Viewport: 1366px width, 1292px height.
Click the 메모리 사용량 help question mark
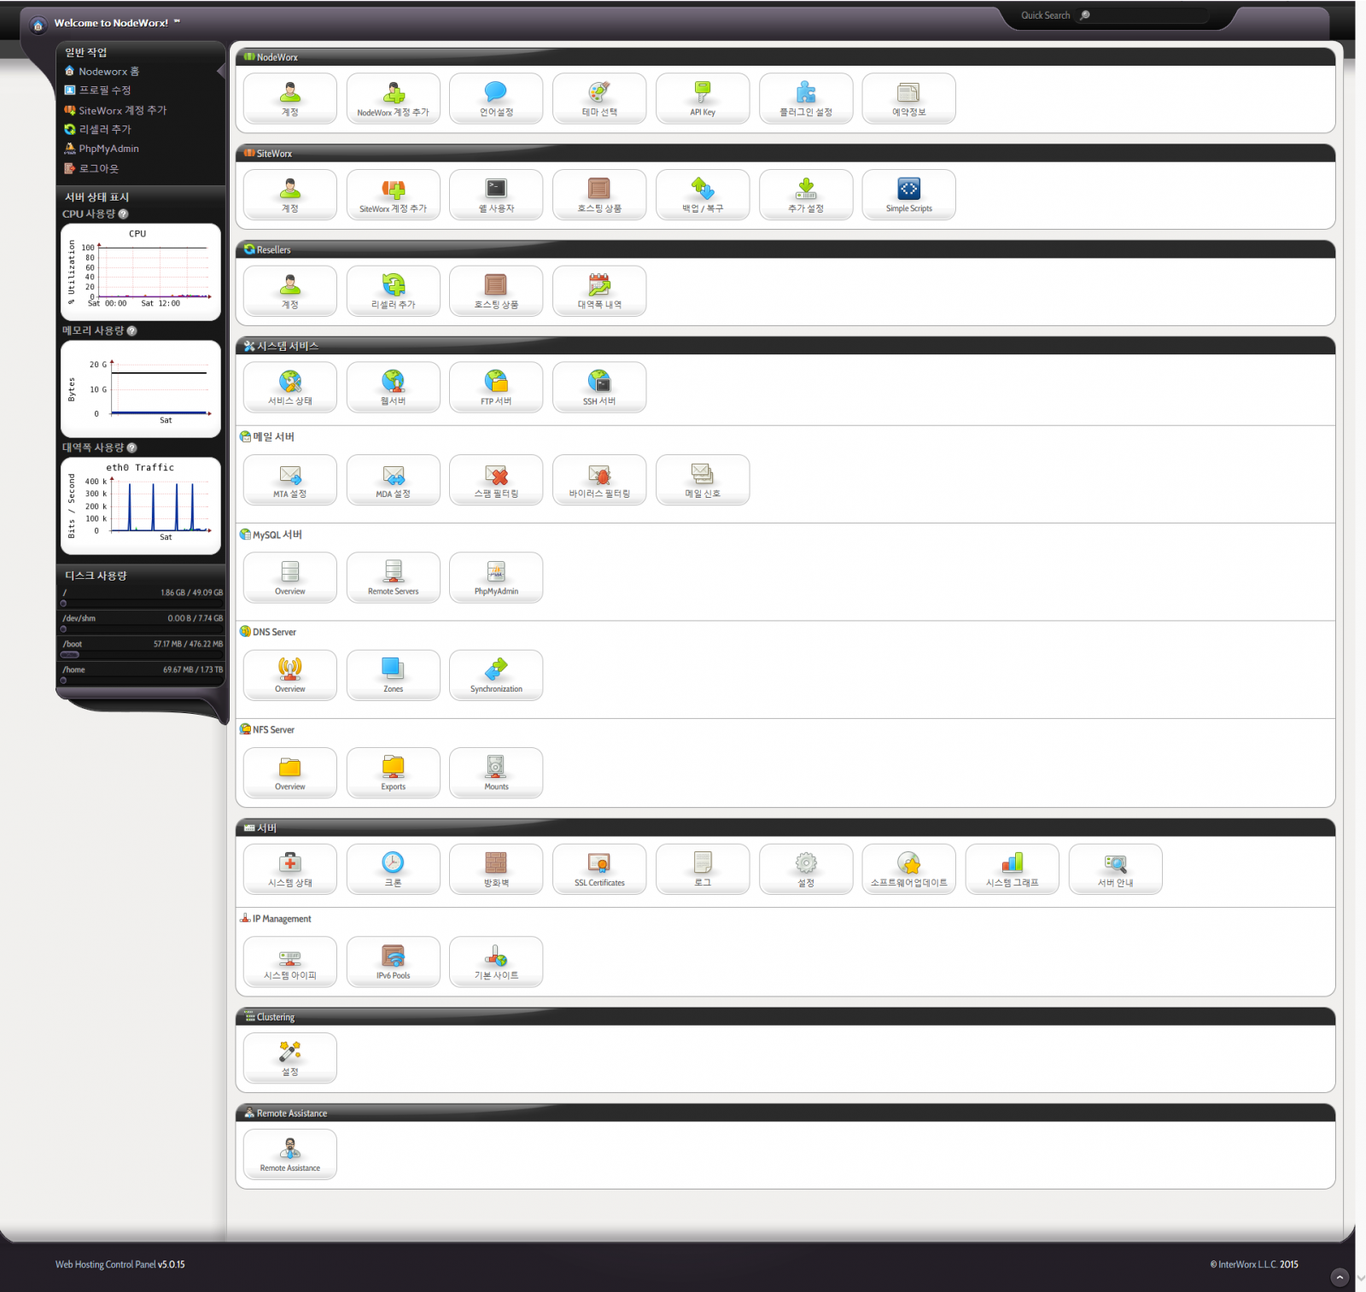(x=131, y=331)
